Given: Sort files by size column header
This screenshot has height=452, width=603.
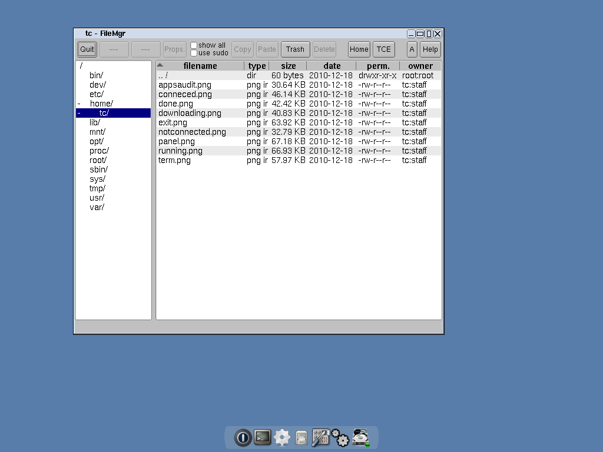Looking at the screenshot, I should (x=288, y=66).
